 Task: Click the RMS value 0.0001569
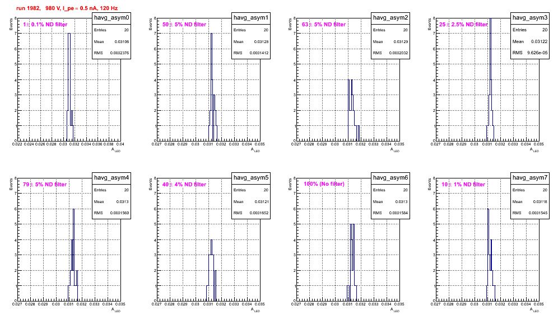[119, 213]
